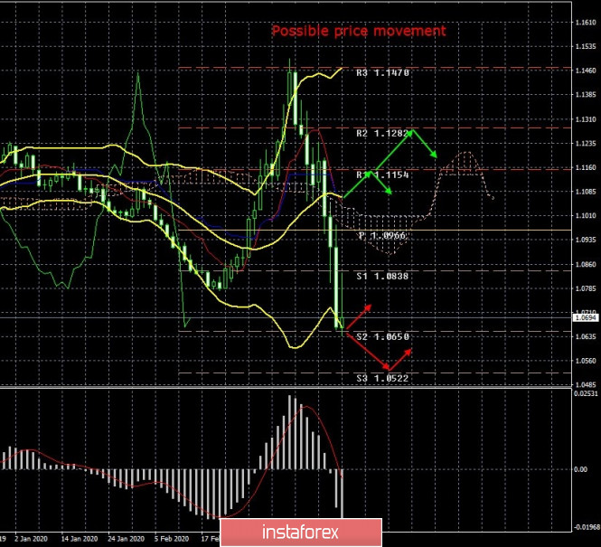The height and width of the screenshot is (547, 601).
Task: Click the 1.0635 price axis value
Action: click(x=586, y=337)
